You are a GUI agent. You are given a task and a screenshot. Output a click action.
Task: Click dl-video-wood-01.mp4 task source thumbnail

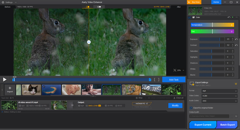(x=9, y=105)
